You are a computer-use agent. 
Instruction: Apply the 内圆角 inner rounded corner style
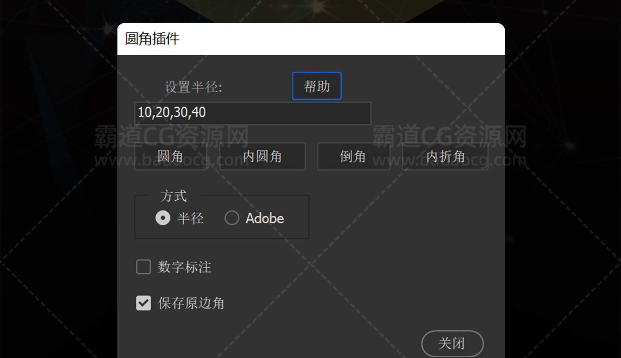[262, 156]
